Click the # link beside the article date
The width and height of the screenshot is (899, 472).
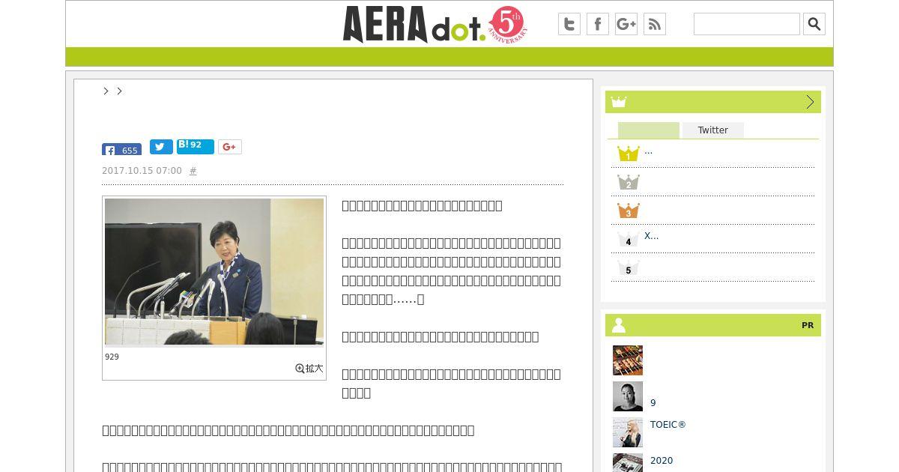193,171
